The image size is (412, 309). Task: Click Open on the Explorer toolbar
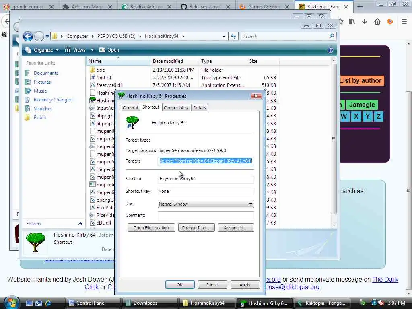tap(109, 50)
